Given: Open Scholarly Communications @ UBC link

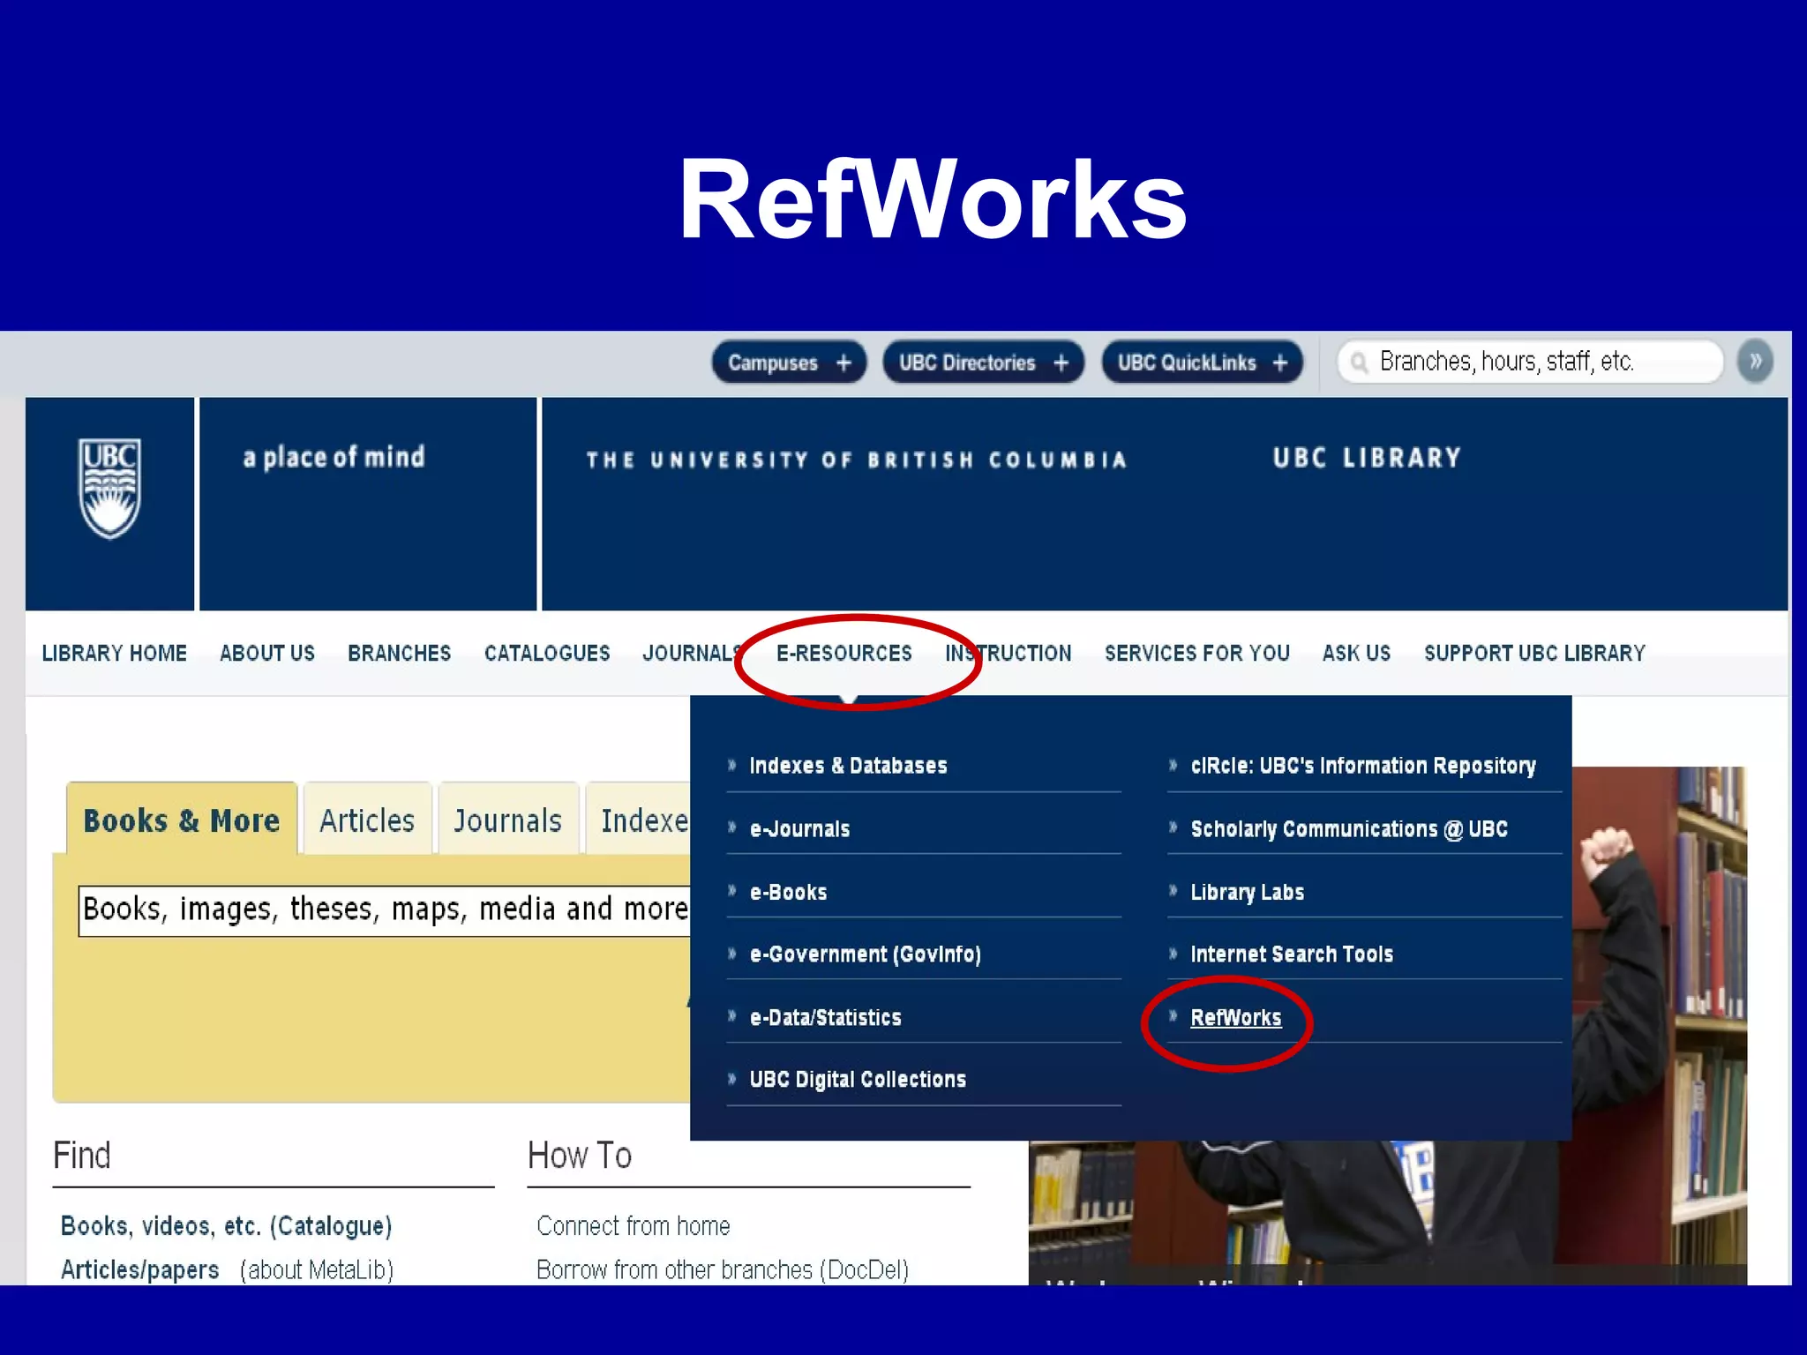Looking at the screenshot, I should tap(1349, 829).
